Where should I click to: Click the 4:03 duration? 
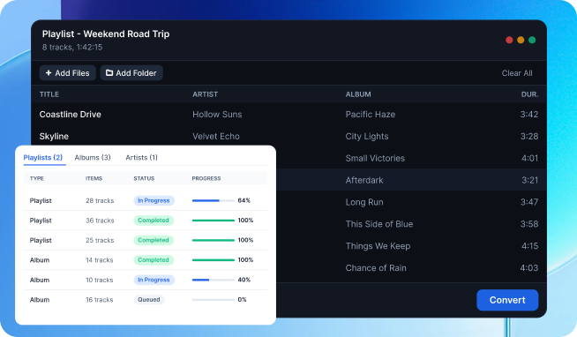(529, 268)
